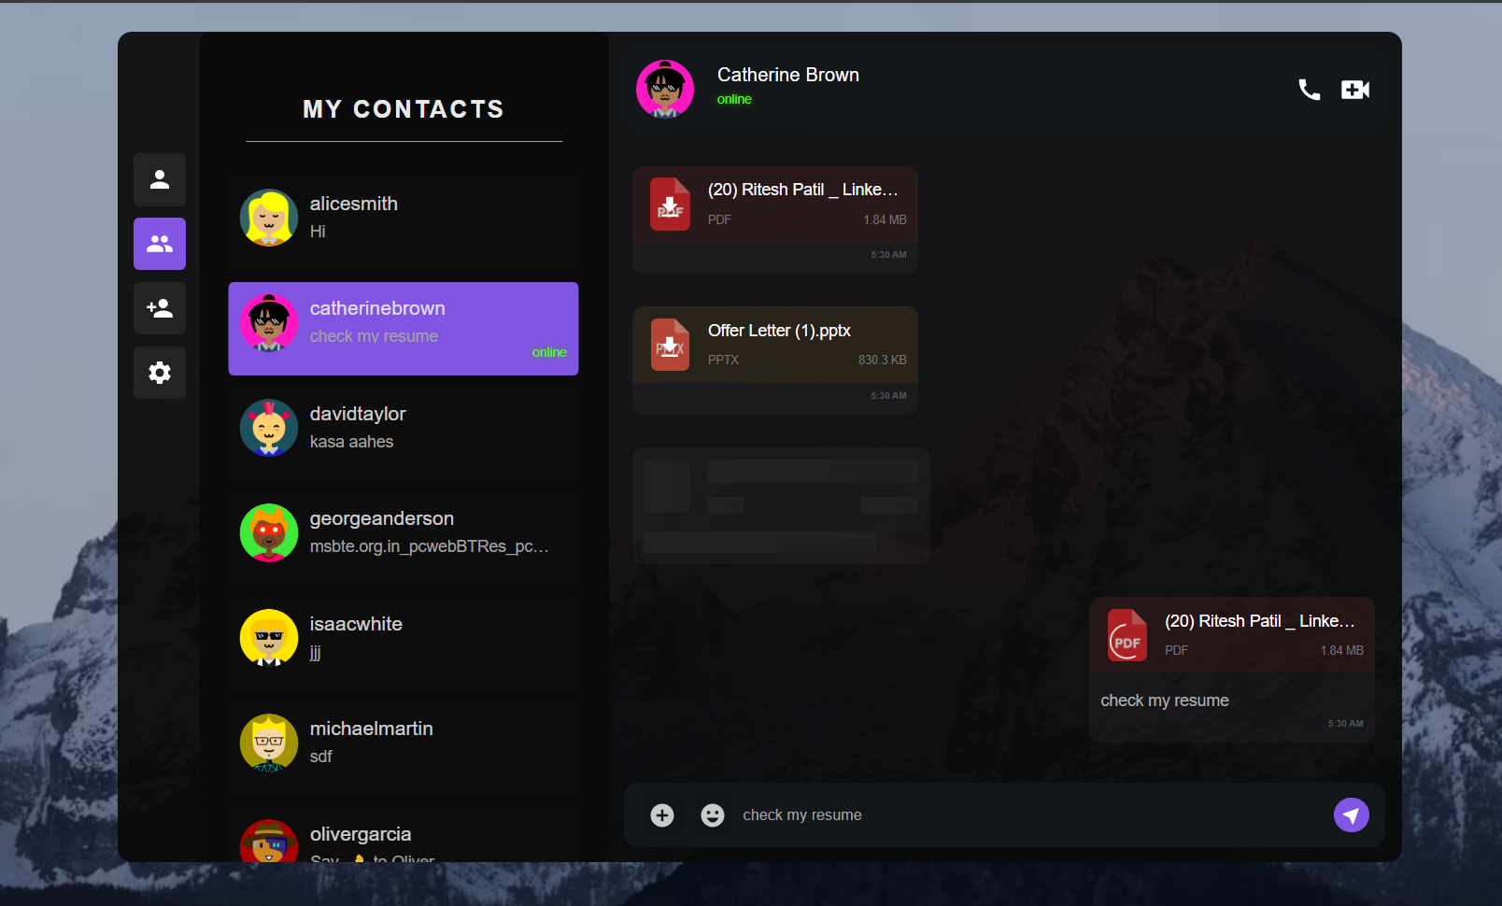This screenshot has width=1502, height=906.
Task: Open the georgeanderson conversation
Action: point(403,532)
